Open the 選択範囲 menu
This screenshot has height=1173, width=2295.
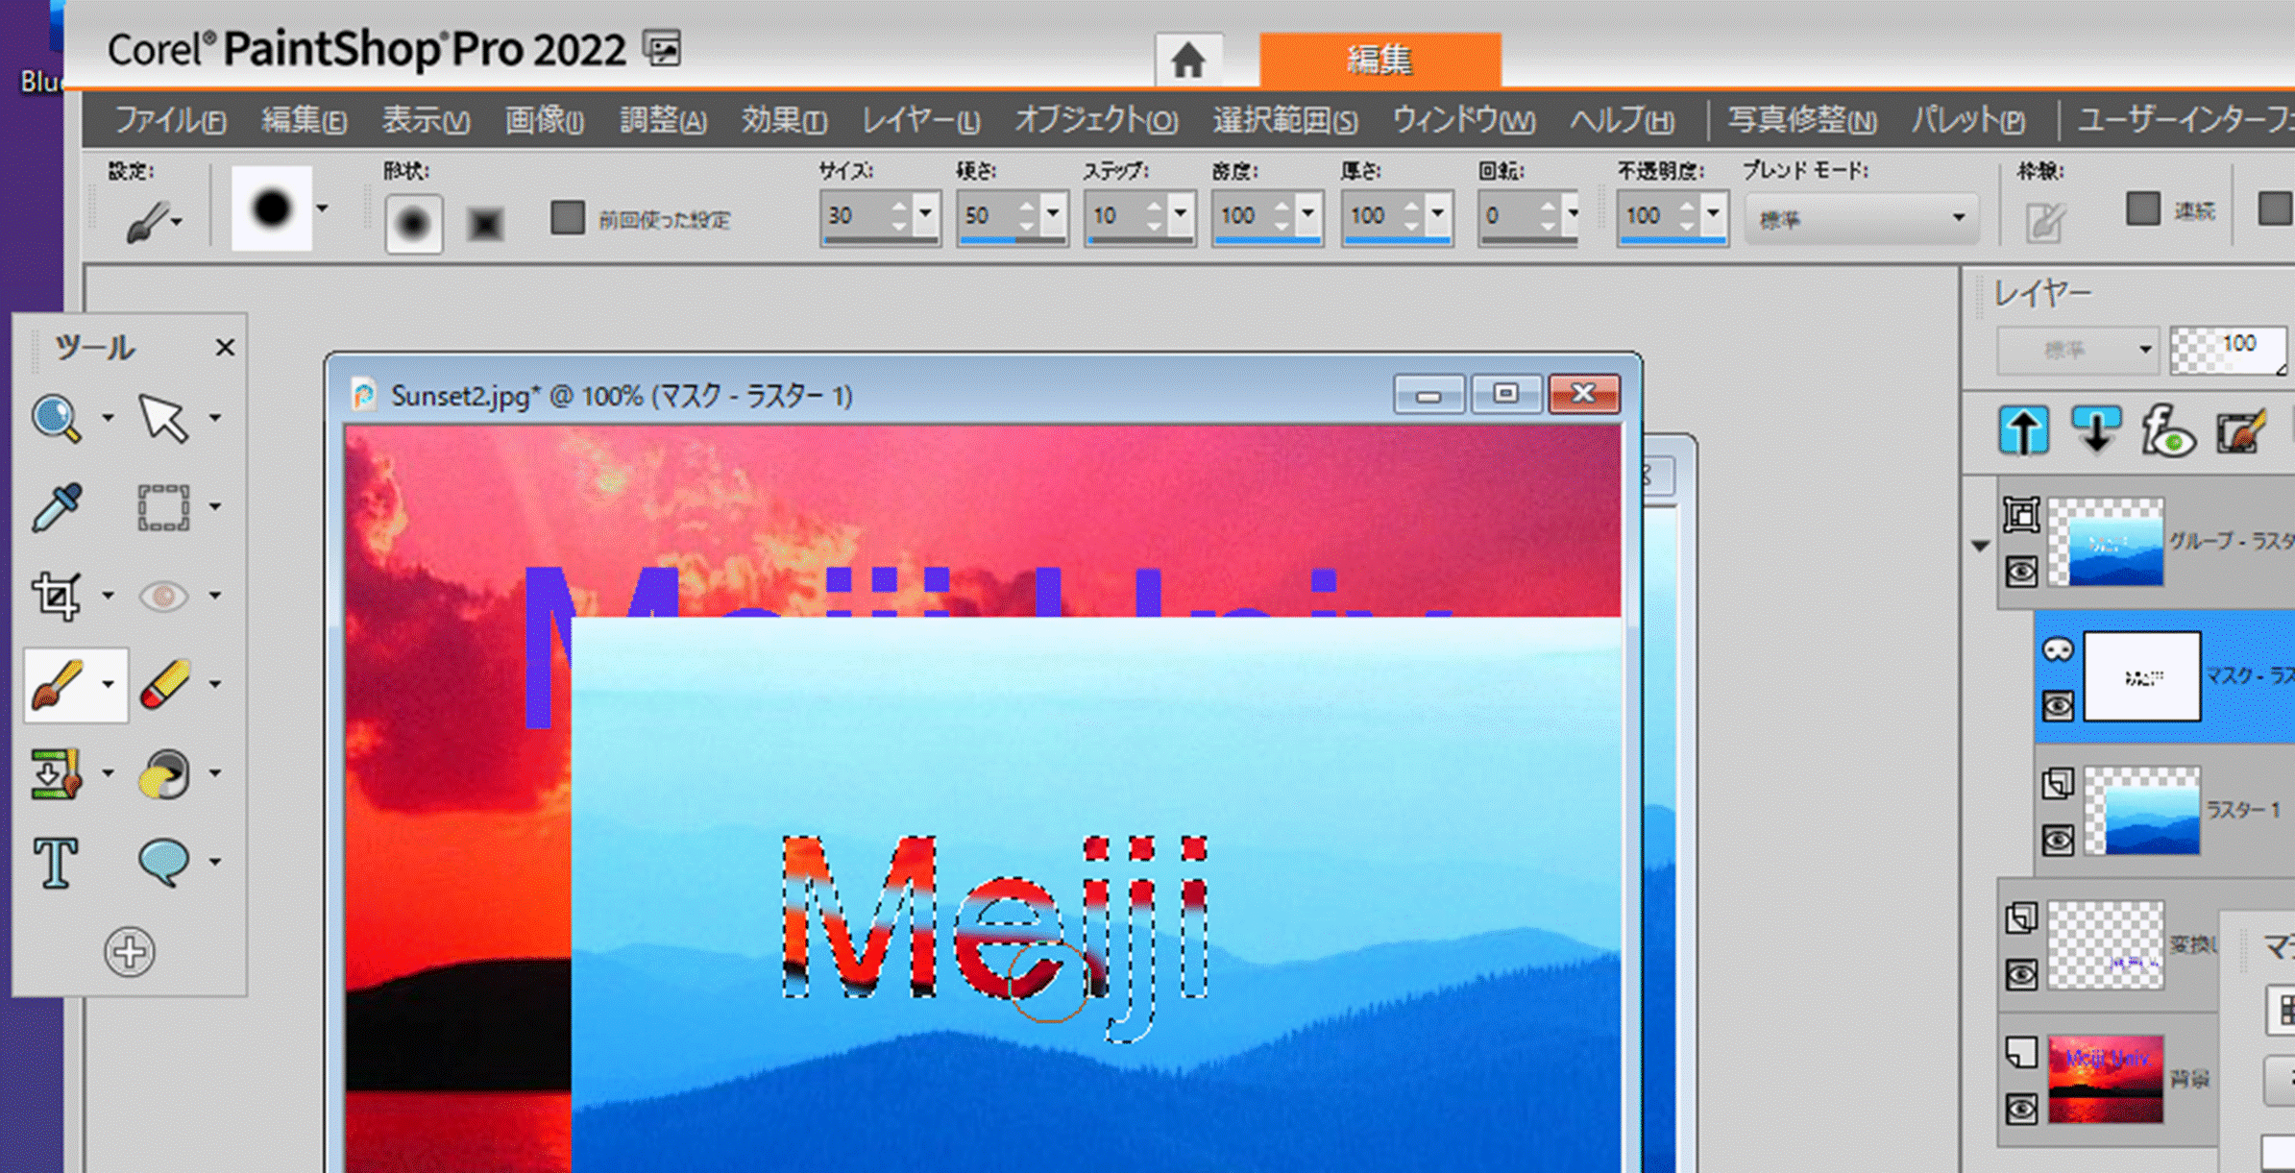pos(1284,120)
